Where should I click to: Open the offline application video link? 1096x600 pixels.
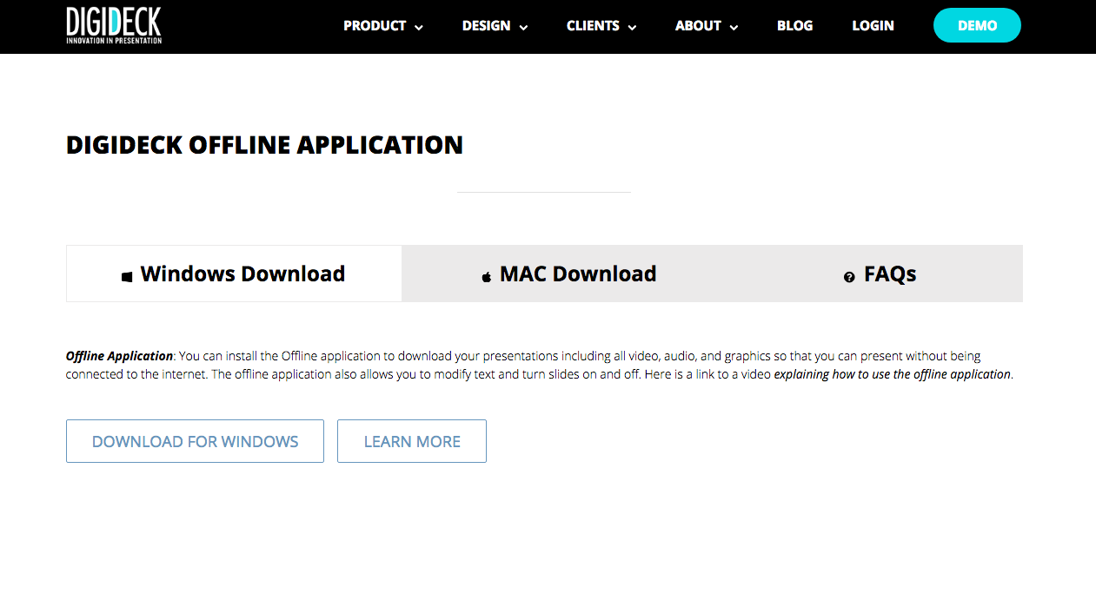(x=893, y=375)
